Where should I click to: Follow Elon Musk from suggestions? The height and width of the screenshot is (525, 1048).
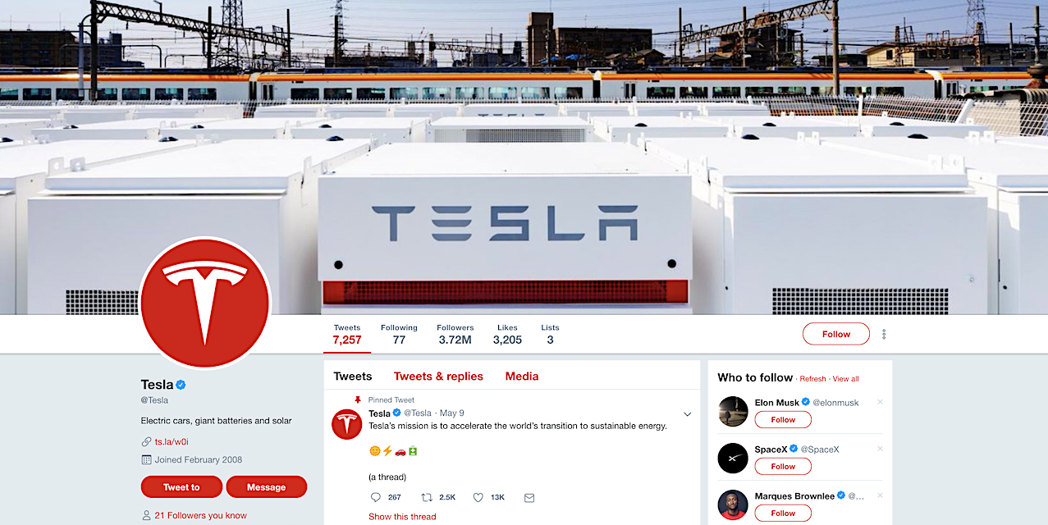tap(782, 419)
